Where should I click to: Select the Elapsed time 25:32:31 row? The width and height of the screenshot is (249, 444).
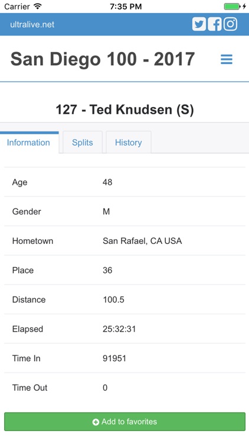[x=125, y=329]
